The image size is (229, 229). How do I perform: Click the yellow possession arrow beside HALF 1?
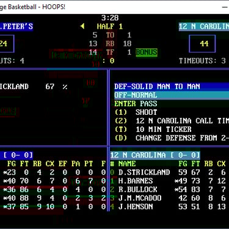[x=82, y=26]
